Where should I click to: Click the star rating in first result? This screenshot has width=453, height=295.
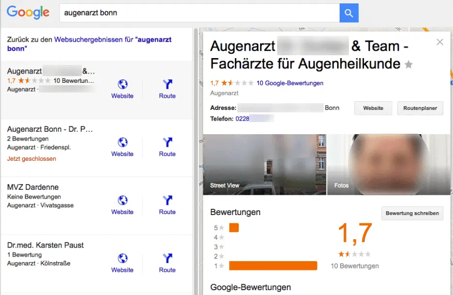pyautogui.click(x=34, y=80)
